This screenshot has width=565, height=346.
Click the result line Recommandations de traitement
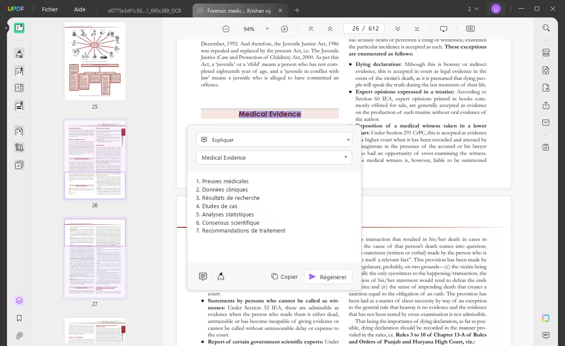coord(244,230)
